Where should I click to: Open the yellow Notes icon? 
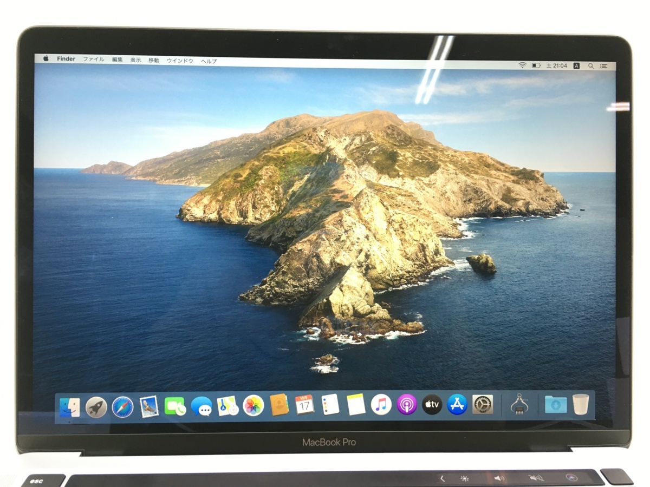coord(356,404)
